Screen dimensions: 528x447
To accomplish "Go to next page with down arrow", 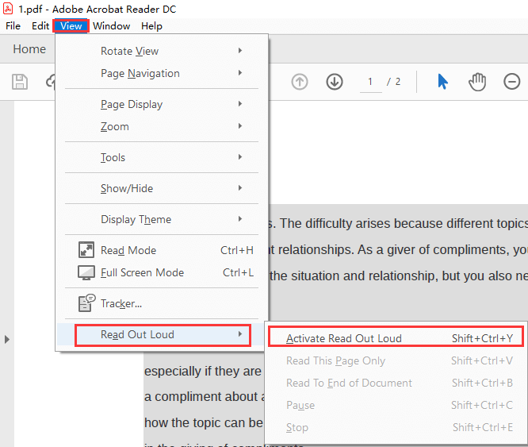I will [x=334, y=82].
